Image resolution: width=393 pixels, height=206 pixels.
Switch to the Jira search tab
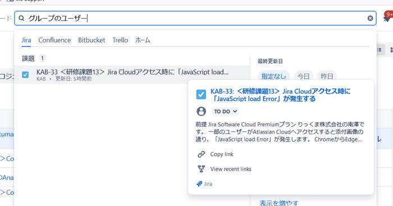coord(26,40)
